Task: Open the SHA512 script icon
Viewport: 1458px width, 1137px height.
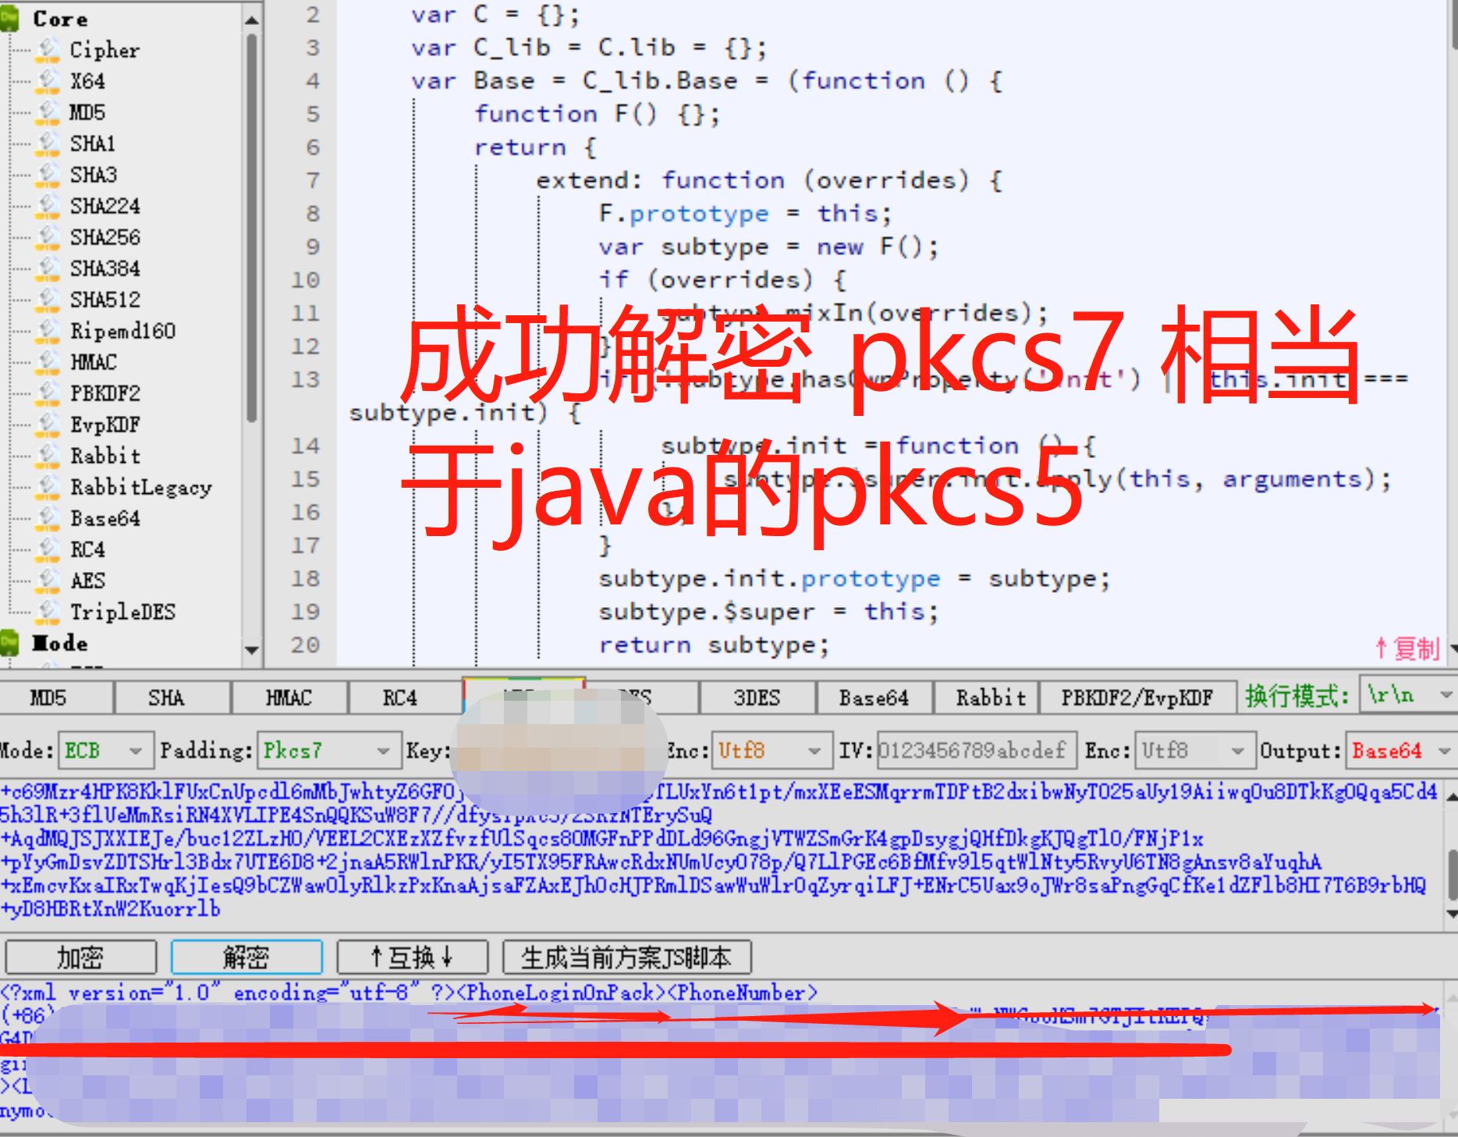Action: [x=48, y=299]
